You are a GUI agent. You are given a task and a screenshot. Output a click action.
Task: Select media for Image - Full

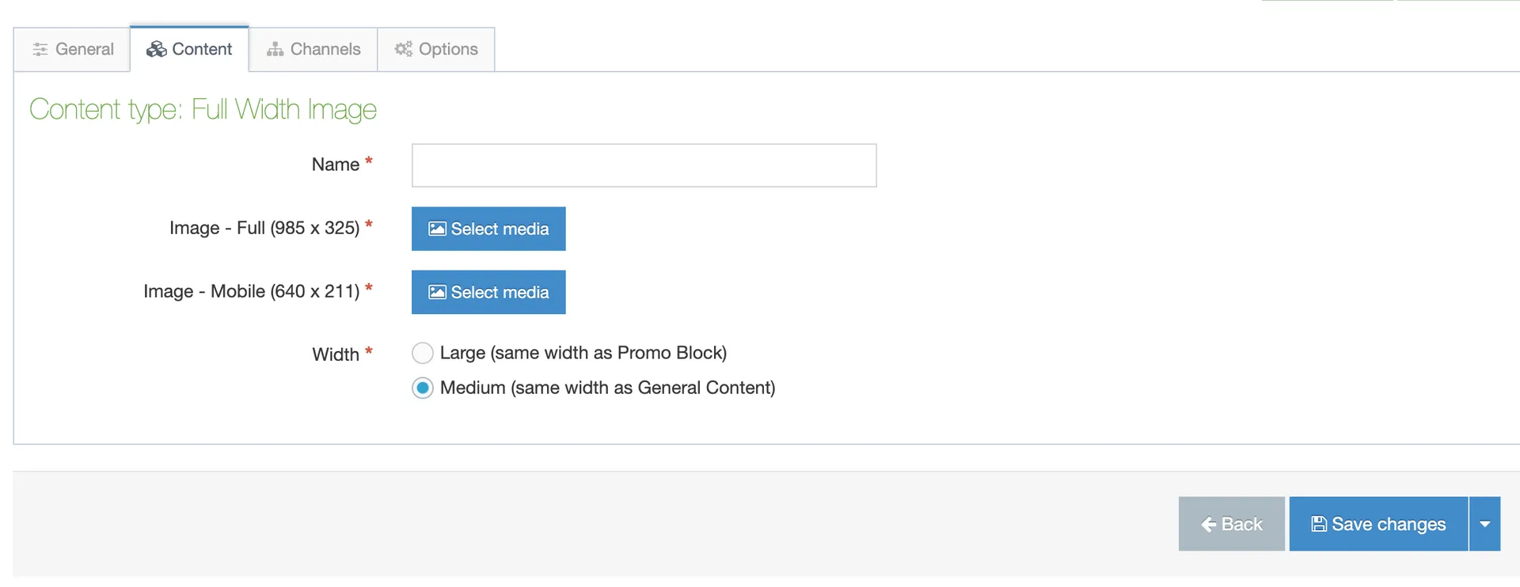click(x=488, y=229)
